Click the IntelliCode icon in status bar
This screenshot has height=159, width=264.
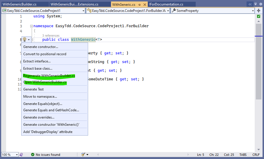click(21, 154)
